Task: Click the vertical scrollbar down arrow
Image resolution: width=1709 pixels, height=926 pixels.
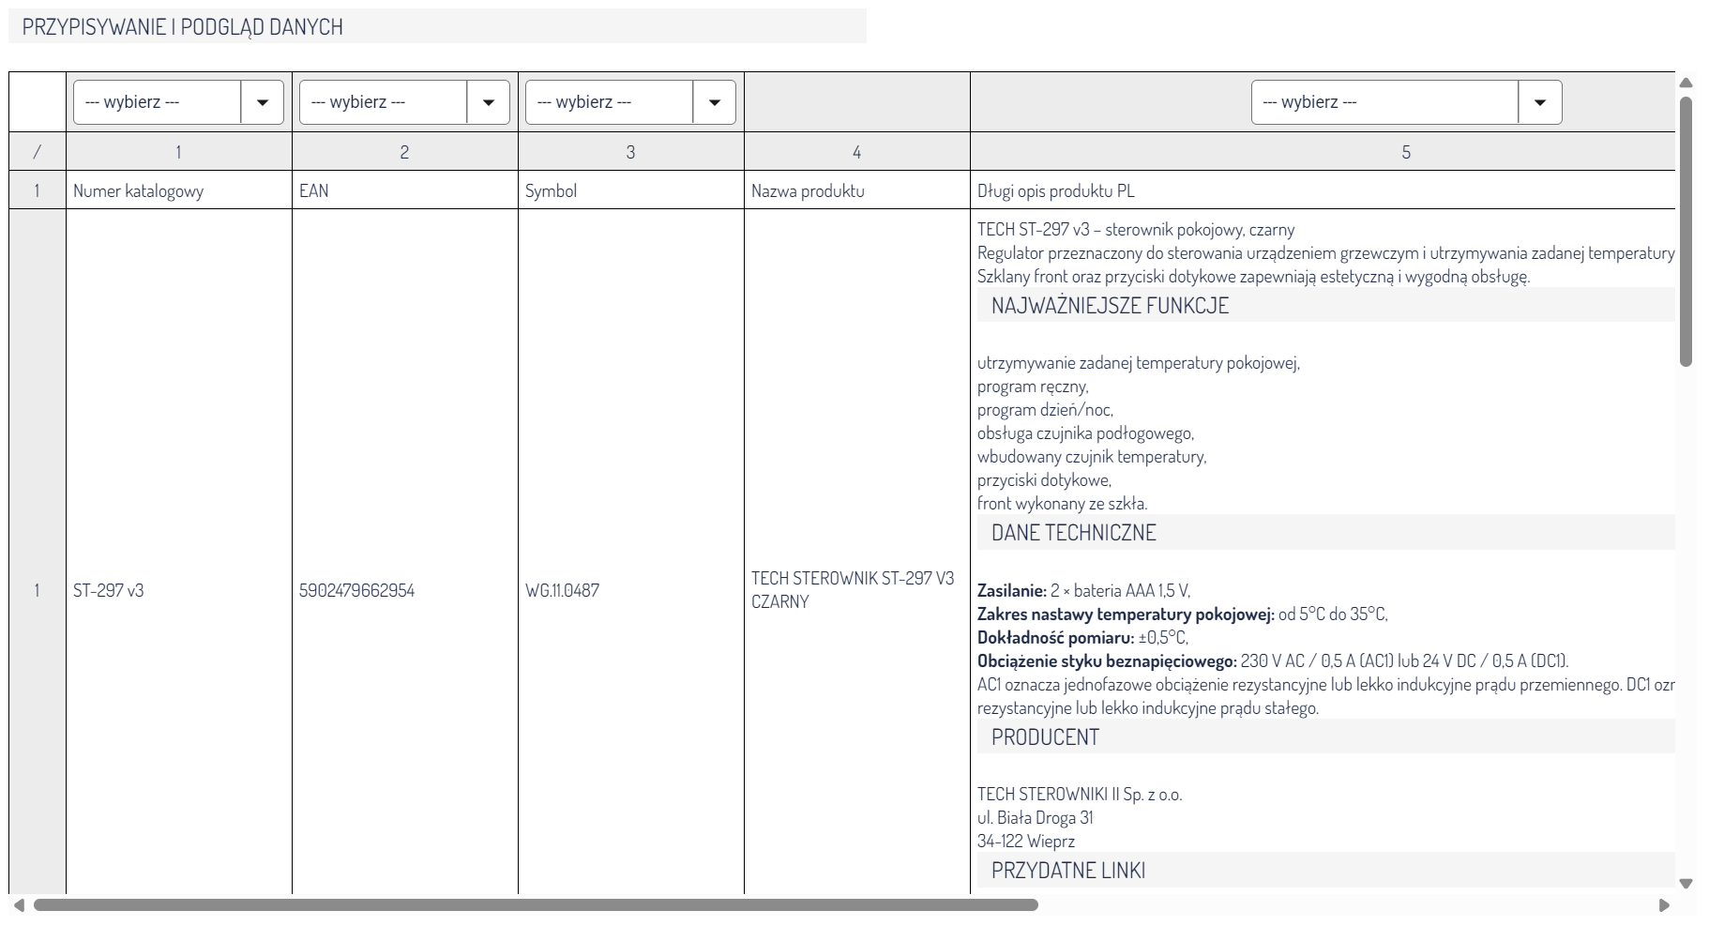Action: (x=1686, y=883)
